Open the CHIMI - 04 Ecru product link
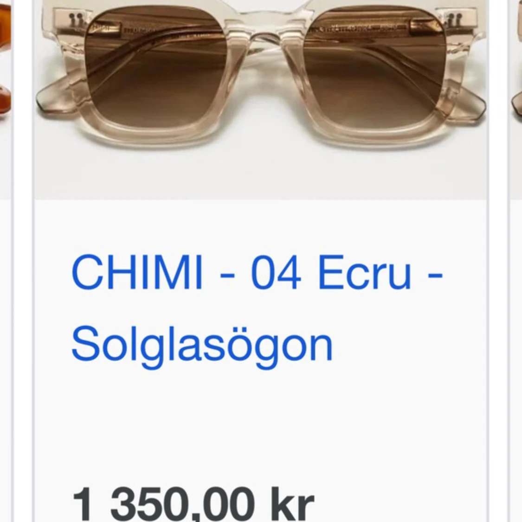 257,307
